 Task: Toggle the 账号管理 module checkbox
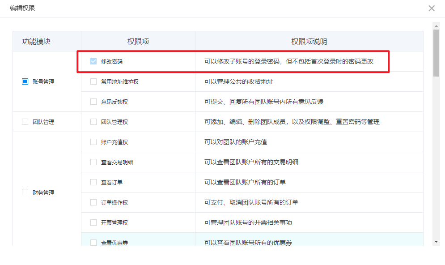tap(25, 81)
